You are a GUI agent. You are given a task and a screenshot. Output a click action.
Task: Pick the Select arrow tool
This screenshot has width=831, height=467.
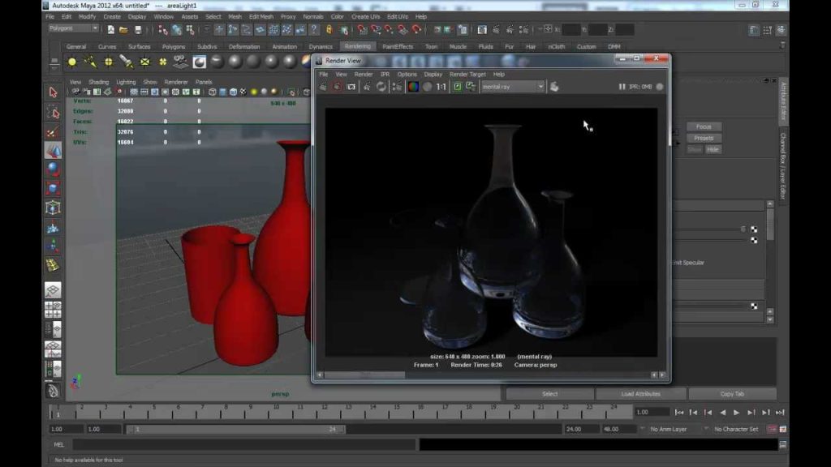(53, 92)
